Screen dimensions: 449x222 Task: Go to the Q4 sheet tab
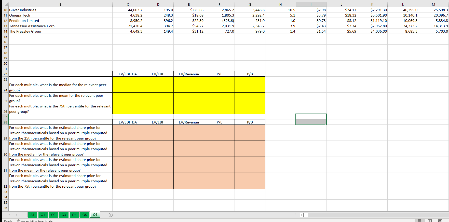tap(74, 215)
